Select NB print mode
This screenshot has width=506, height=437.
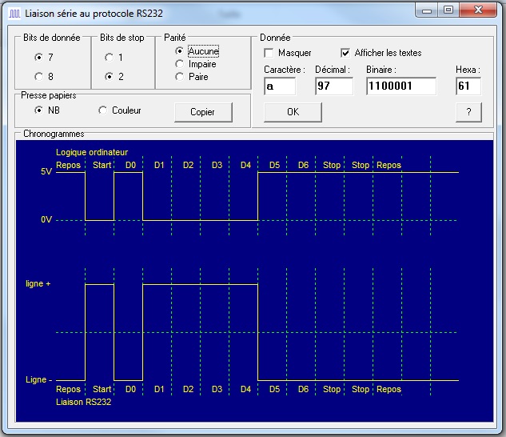[38, 110]
